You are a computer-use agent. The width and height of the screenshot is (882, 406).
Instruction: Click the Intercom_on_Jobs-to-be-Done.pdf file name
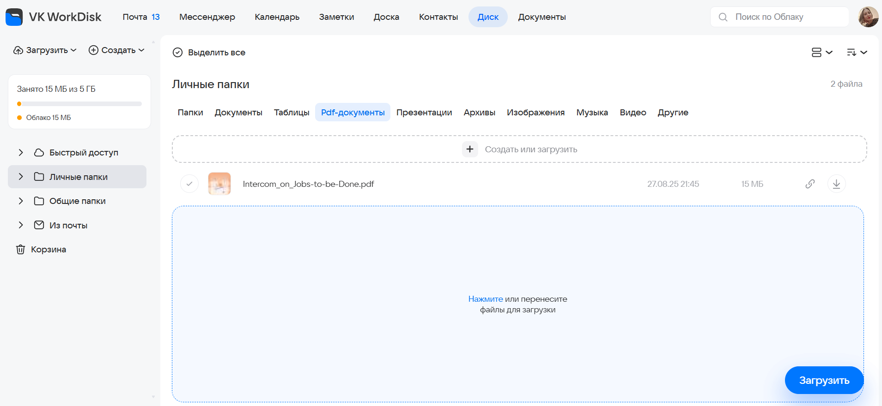pos(308,184)
